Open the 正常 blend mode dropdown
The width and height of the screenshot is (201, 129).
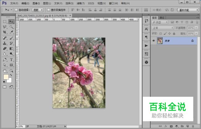point(163,28)
